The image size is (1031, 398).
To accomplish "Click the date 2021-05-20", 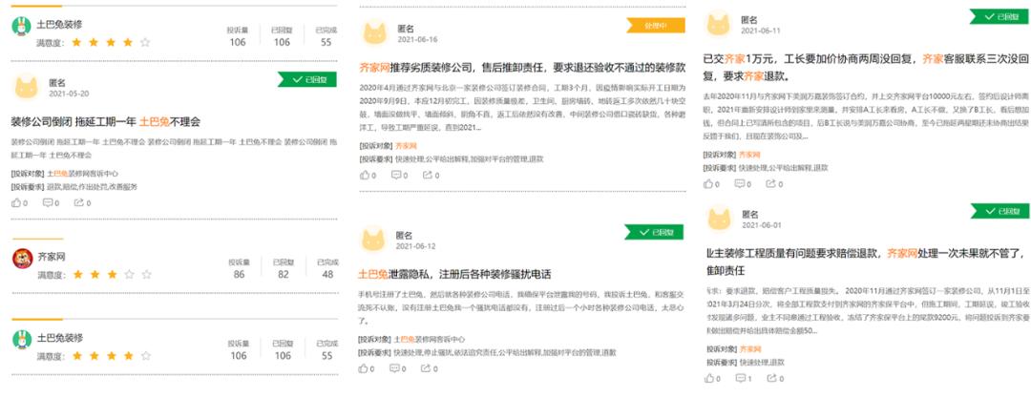I will [69, 94].
